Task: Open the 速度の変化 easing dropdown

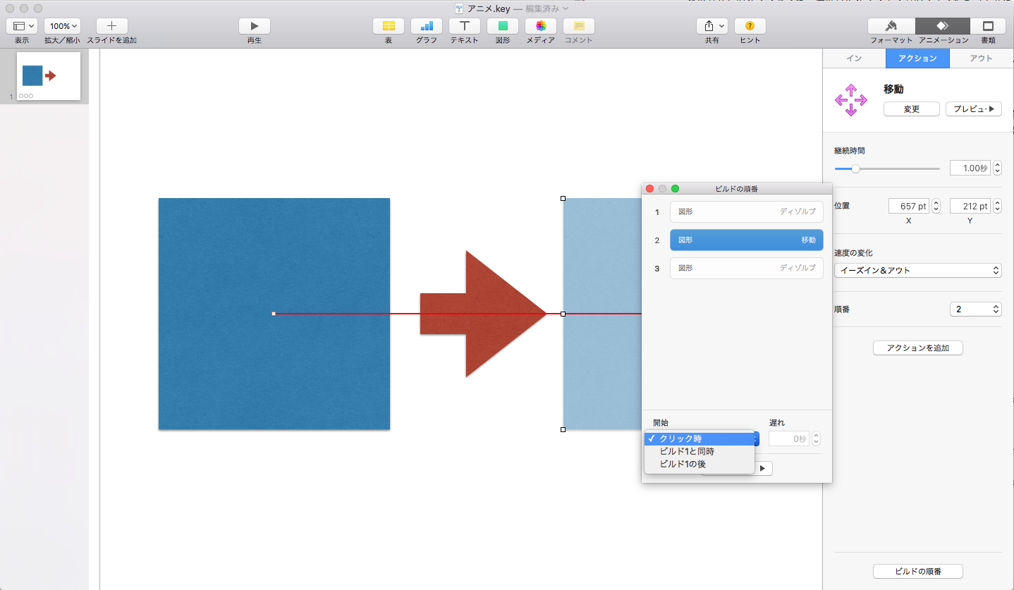Action: pyautogui.click(x=917, y=271)
